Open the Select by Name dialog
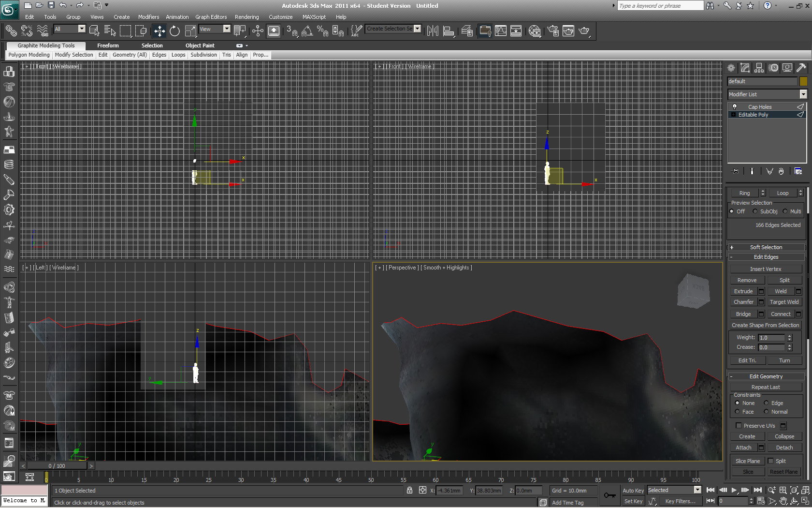The image size is (812, 508). click(110, 31)
